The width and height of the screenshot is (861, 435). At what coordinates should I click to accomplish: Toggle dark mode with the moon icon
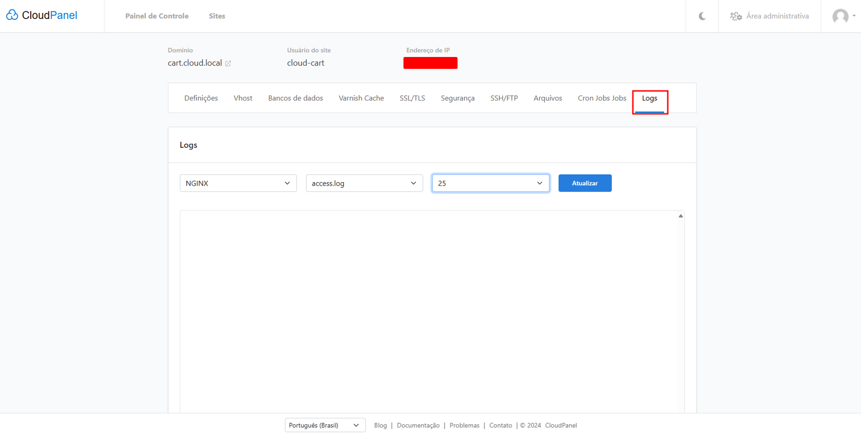702,16
